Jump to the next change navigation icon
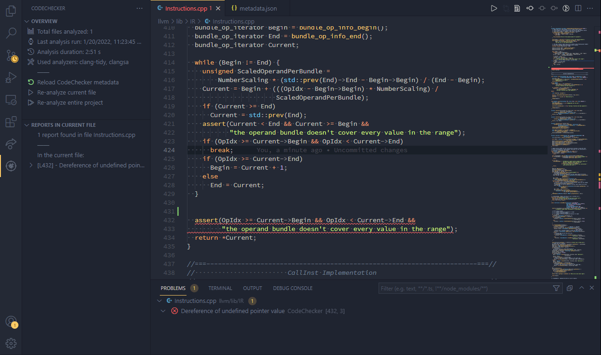 [x=554, y=8]
